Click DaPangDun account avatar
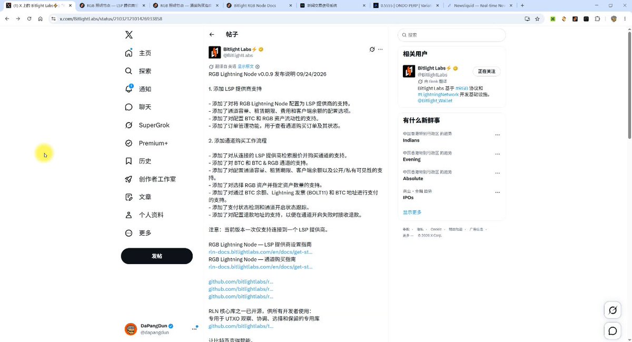 131,329
